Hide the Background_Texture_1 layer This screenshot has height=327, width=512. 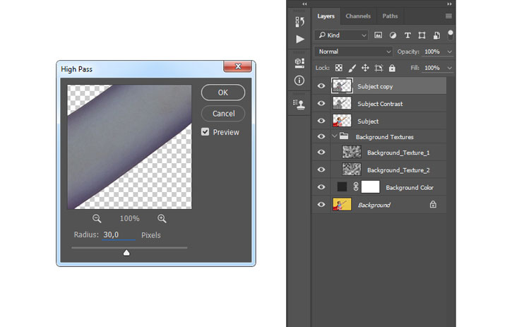pos(321,153)
